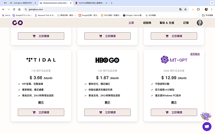Open 經銷商 in site menu
Screen dimensions: 215x134
pos(147,23)
